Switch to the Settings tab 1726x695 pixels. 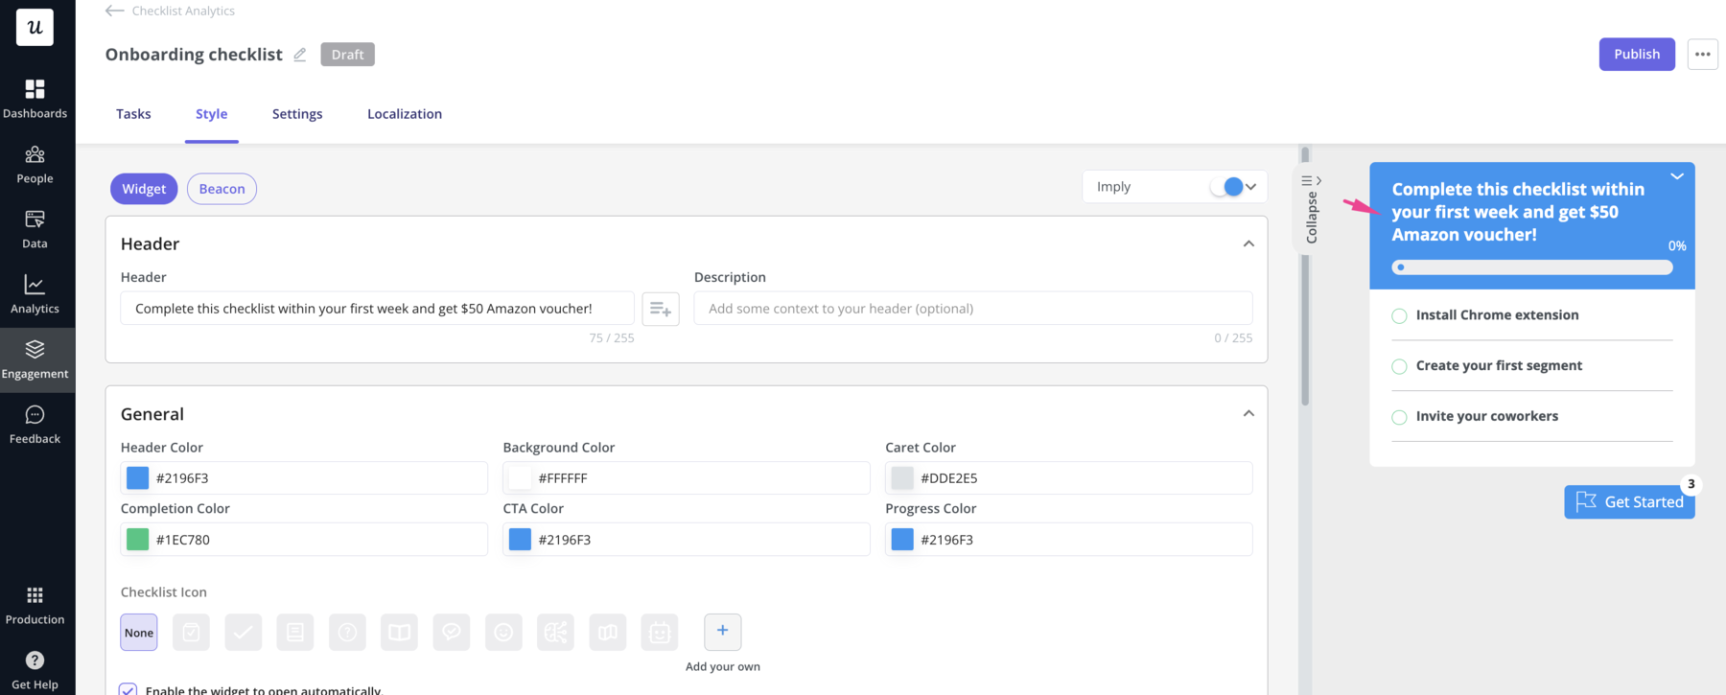point(297,114)
